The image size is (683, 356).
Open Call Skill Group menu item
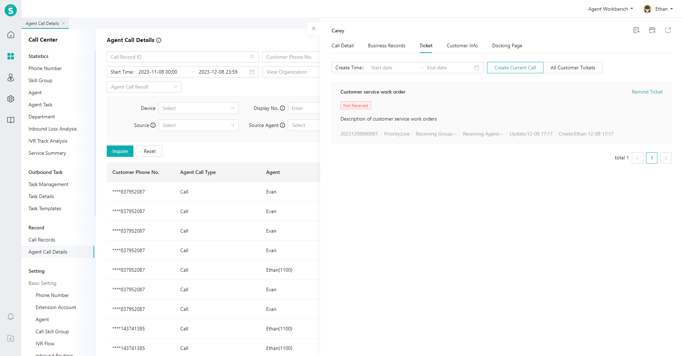(52, 331)
